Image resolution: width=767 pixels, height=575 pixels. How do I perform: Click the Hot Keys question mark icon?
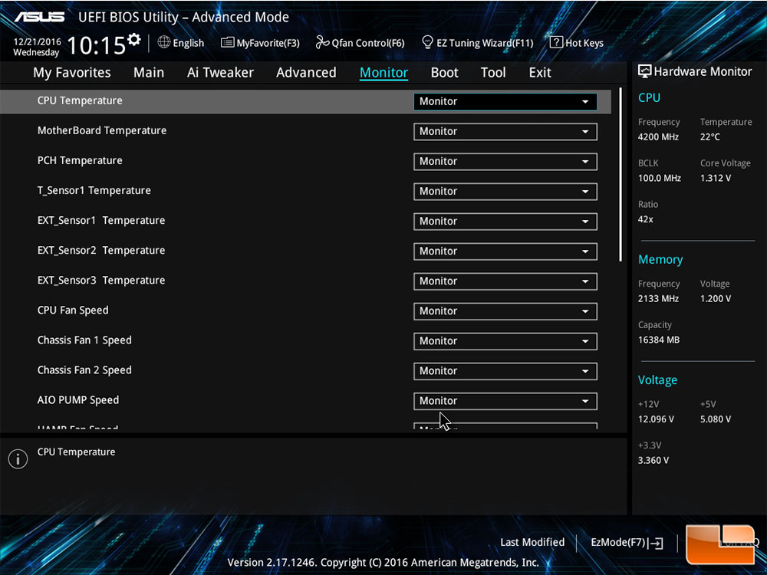pyautogui.click(x=556, y=42)
